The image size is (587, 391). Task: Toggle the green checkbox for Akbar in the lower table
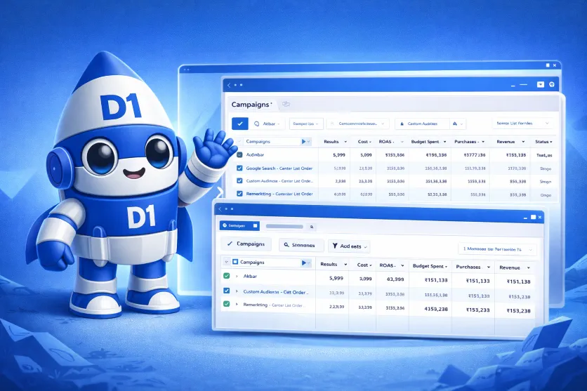227,276
